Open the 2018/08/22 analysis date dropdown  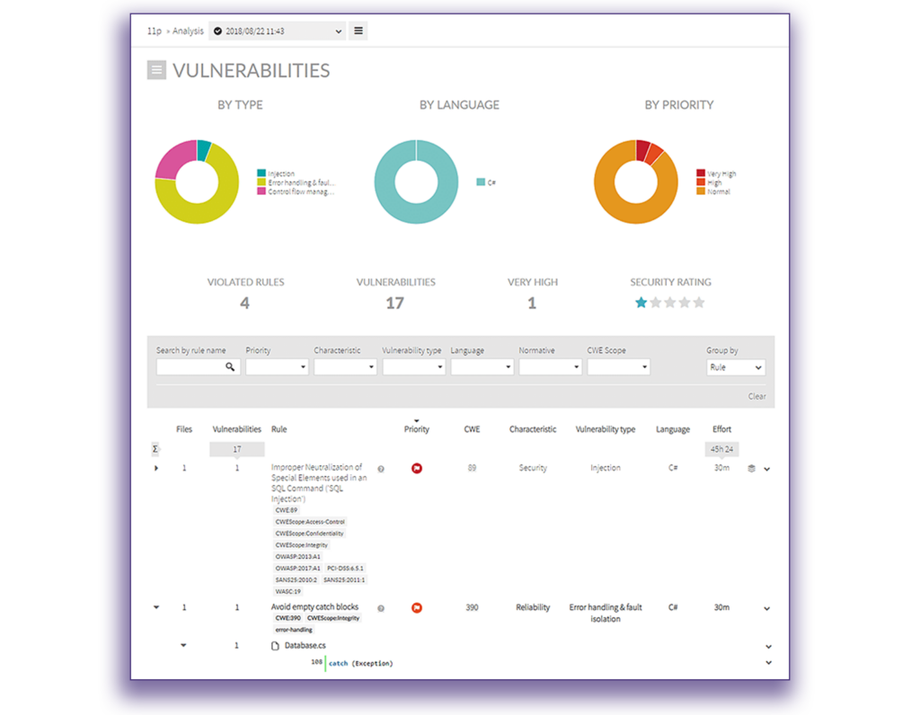pyautogui.click(x=277, y=30)
